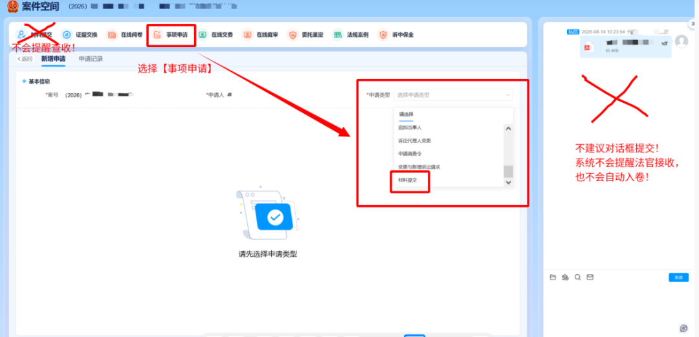Open 法规案例 reference tool

tap(350, 34)
